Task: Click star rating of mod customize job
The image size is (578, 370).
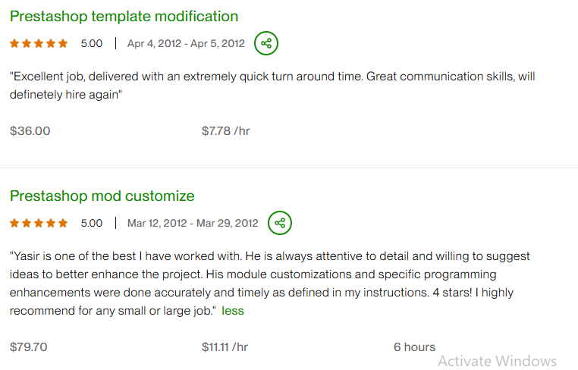Action: click(x=39, y=223)
